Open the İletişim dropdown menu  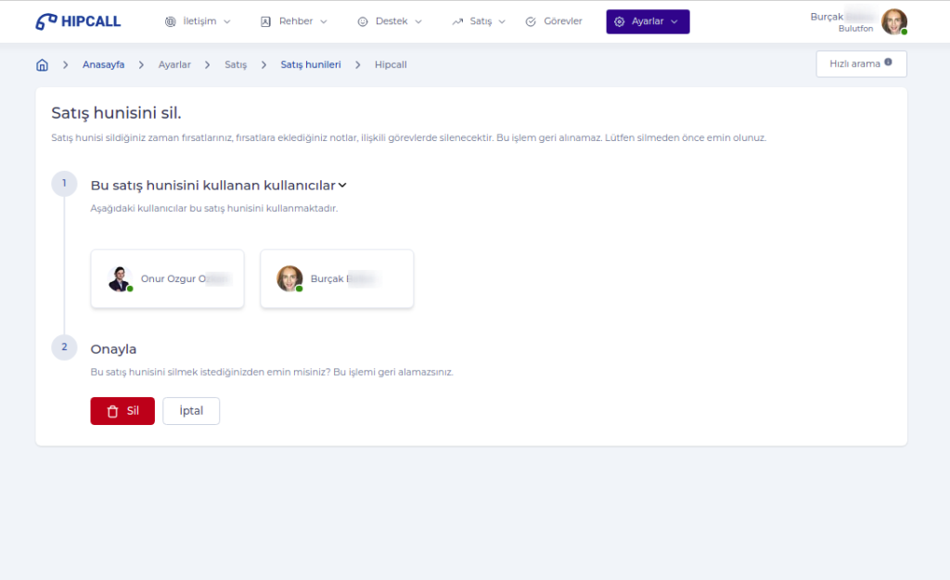point(197,21)
